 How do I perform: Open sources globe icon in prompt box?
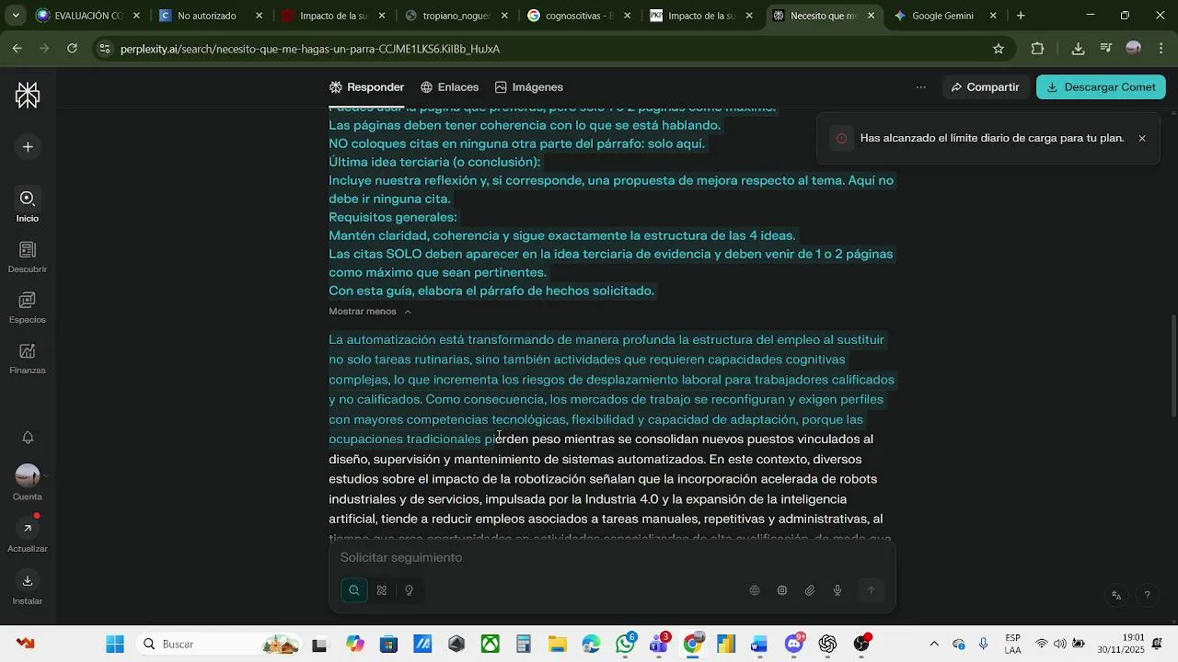coord(755,590)
